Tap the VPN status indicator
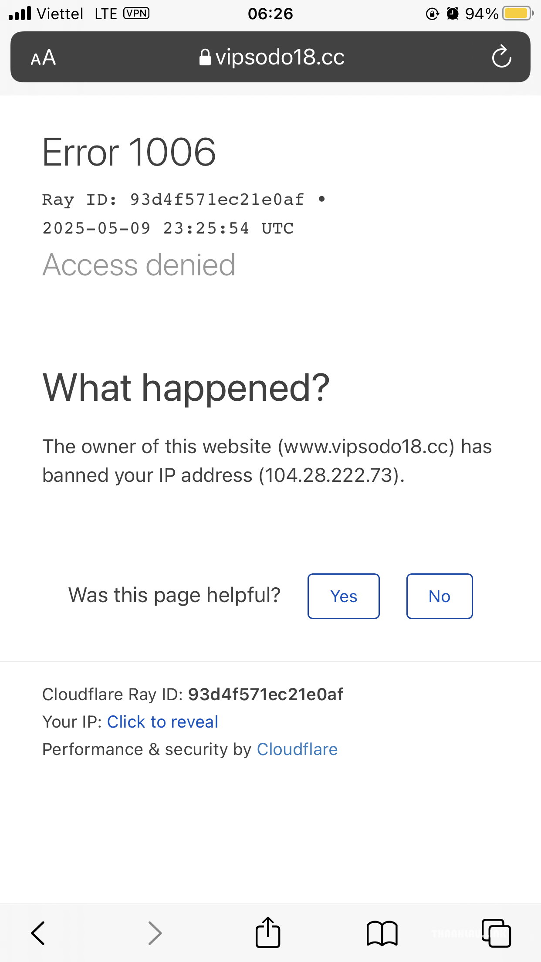 click(136, 14)
